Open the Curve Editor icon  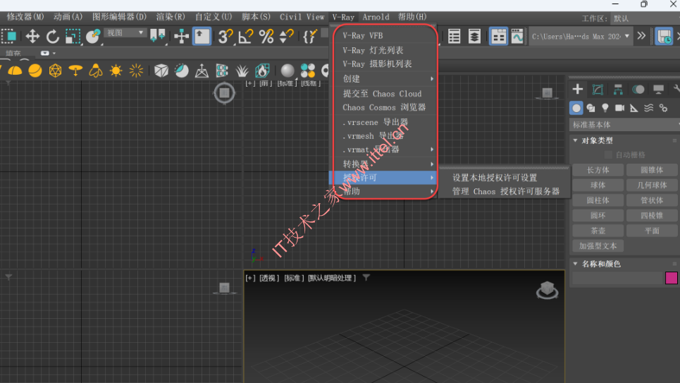click(517, 37)
